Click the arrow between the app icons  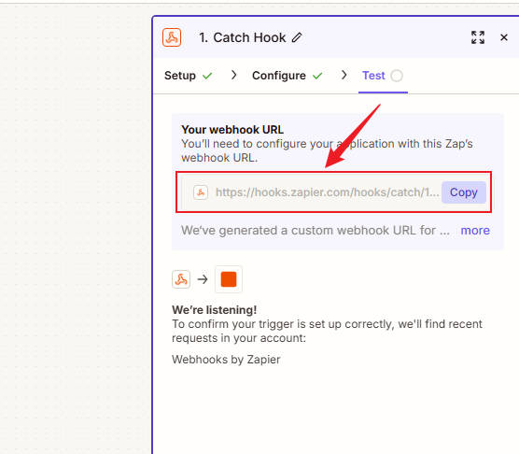point(203,279)
